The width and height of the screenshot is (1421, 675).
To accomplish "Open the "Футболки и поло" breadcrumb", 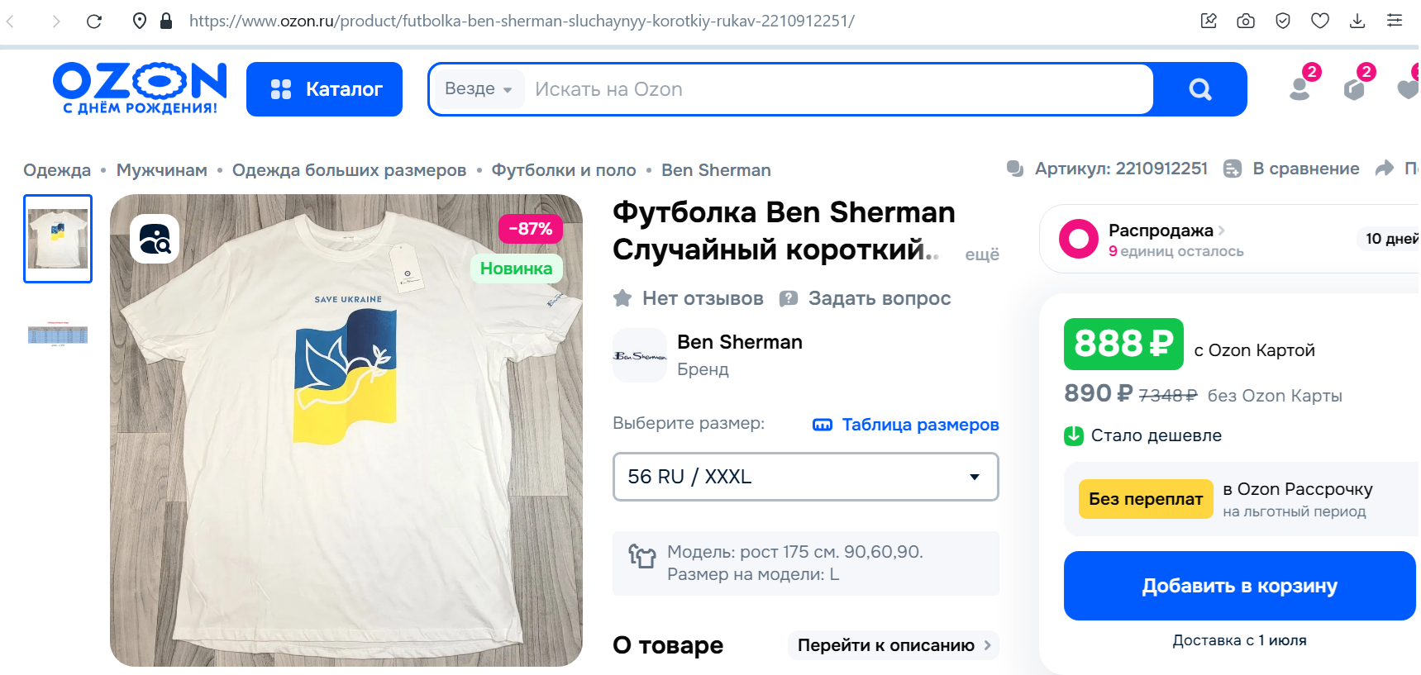I will tap(564, 170).
